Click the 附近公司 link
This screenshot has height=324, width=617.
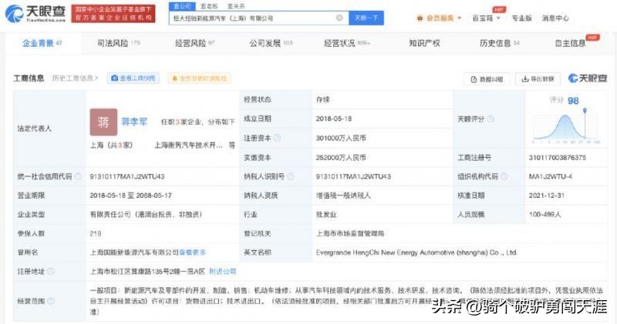222,272
